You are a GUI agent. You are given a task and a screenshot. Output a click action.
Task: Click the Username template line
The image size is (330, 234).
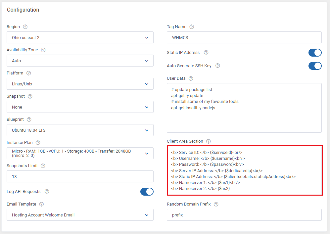tap(208, 158)
